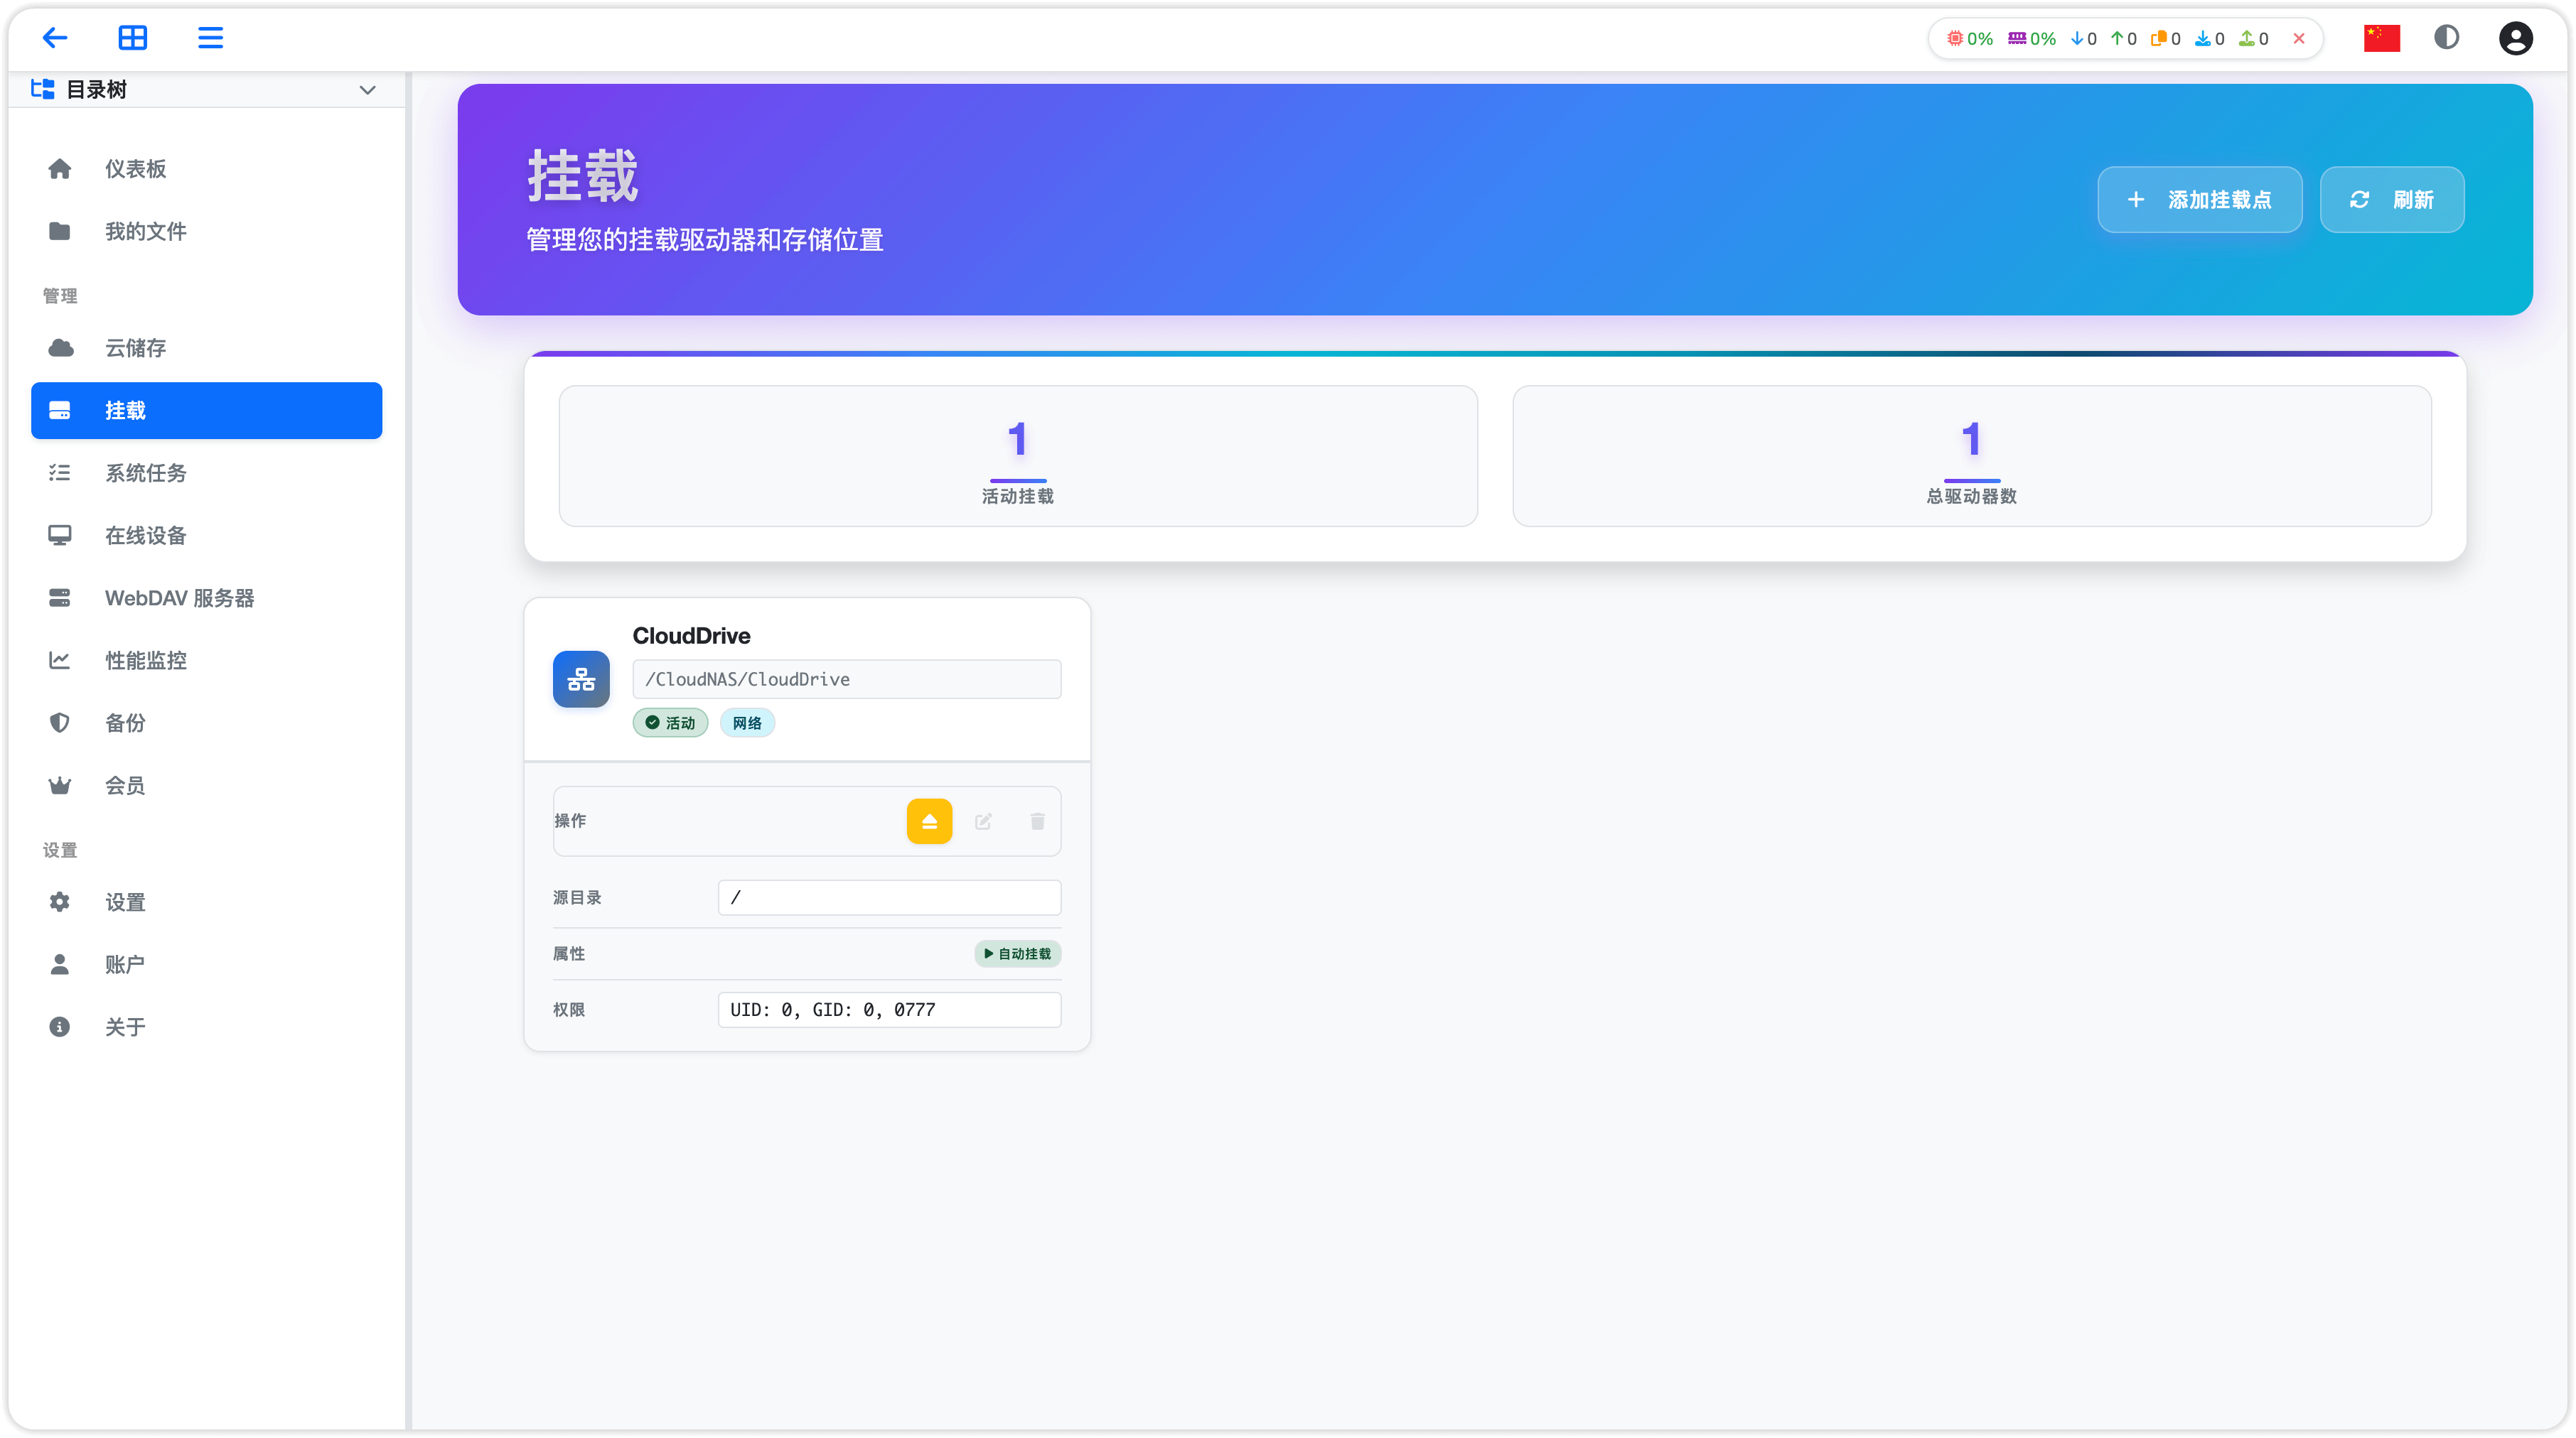Click the 添加挂载点 button
Viewport: 2576px width, 1438px height.
2199,200
